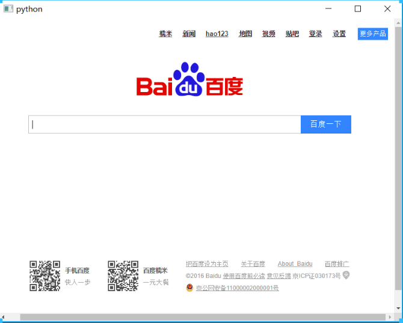Open the 糯米 link in top navigation
Screen dimensions: 403x323
165,34
